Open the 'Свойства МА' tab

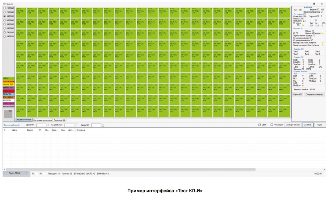pyautogui.click(x=60, y=120)
